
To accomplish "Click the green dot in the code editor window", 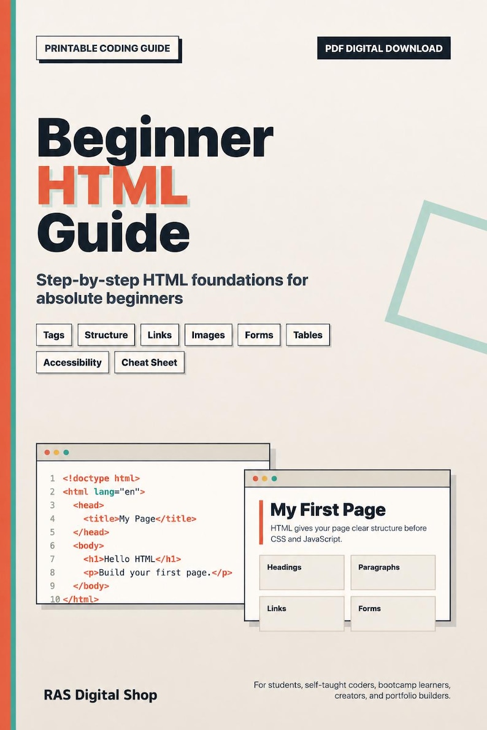I will [66, 453].
